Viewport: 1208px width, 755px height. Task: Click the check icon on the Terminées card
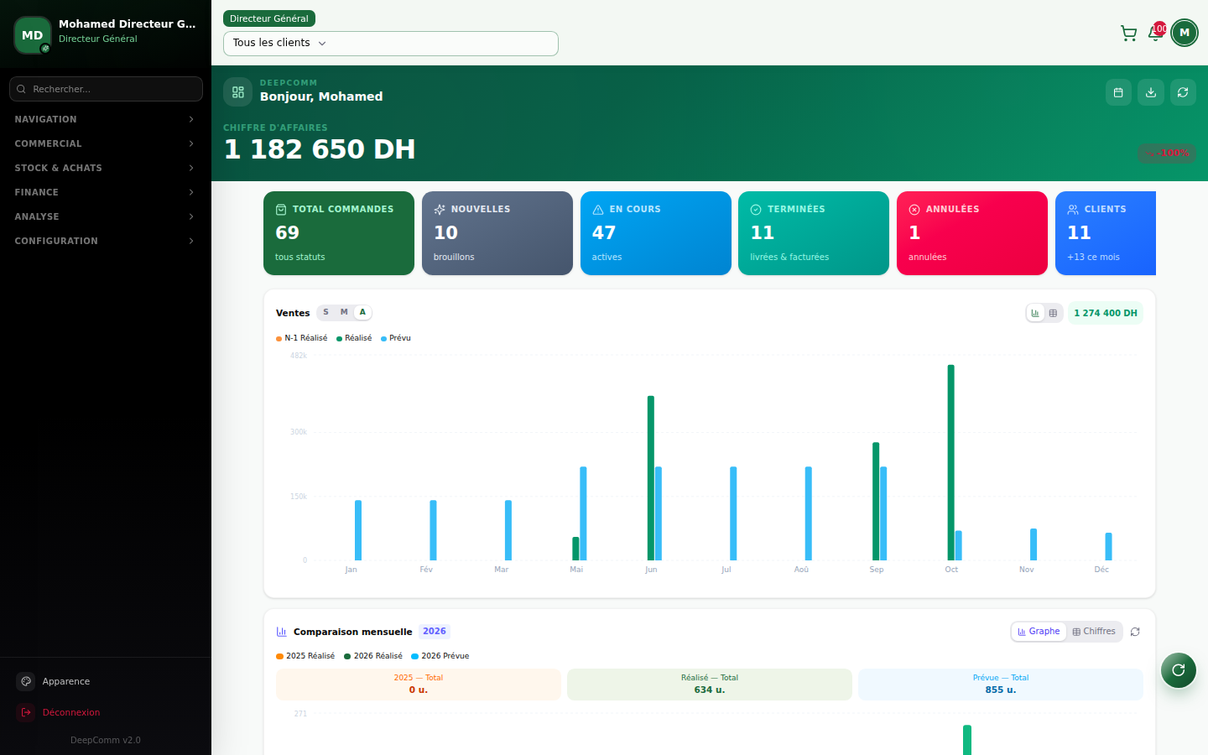pyautogui.click(x=756, y=210)
